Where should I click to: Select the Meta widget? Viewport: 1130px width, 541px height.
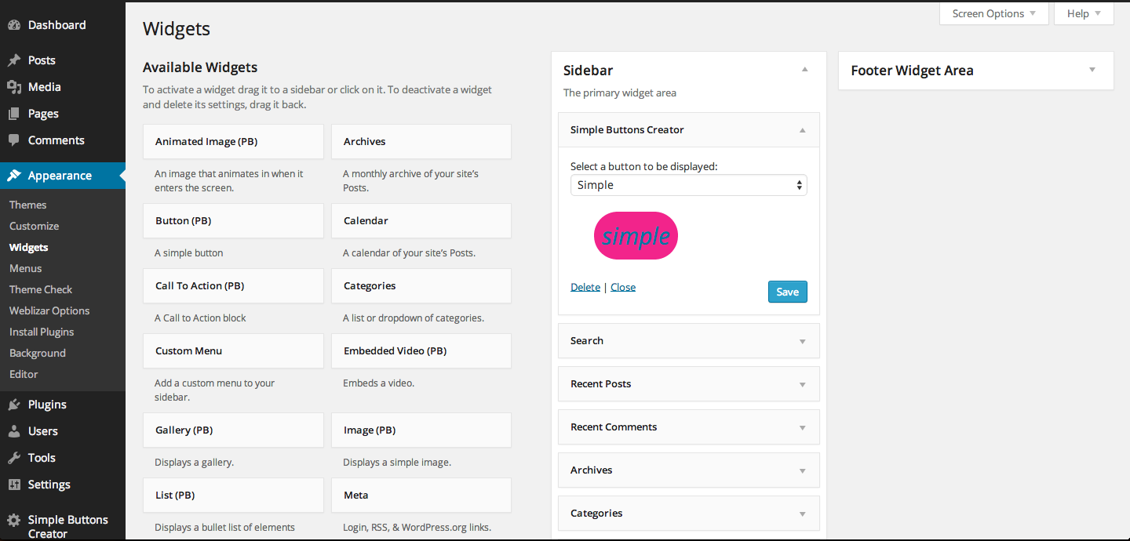coord(421,496)
